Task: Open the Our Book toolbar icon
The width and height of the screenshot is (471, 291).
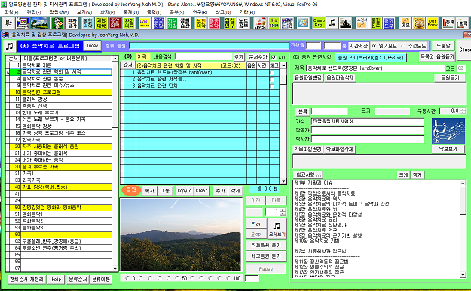Action: coord(433,23)
